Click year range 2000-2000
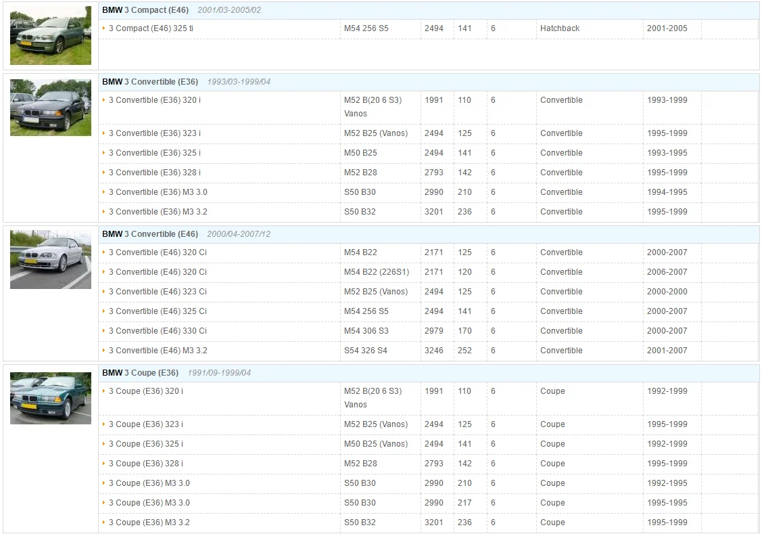 (x=667, y=292)
